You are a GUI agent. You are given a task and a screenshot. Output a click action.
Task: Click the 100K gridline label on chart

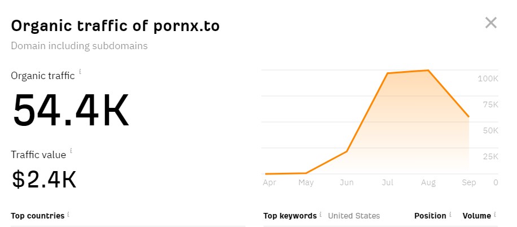(488, 78)
